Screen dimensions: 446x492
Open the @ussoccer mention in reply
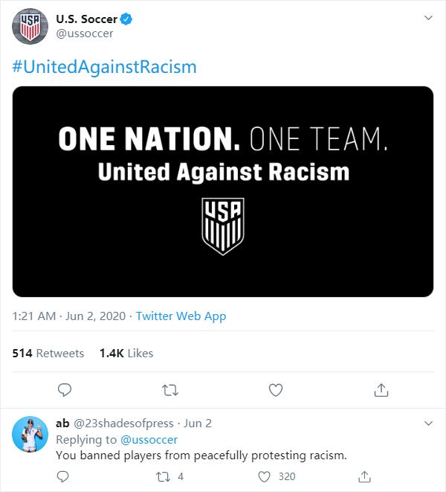(x=149, y=439)
